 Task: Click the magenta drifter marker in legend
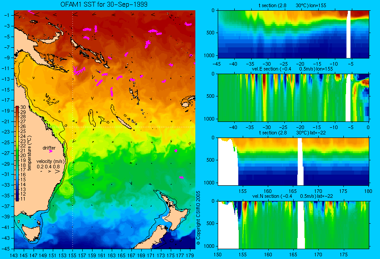pyautogui.click(x=51, y=151)
